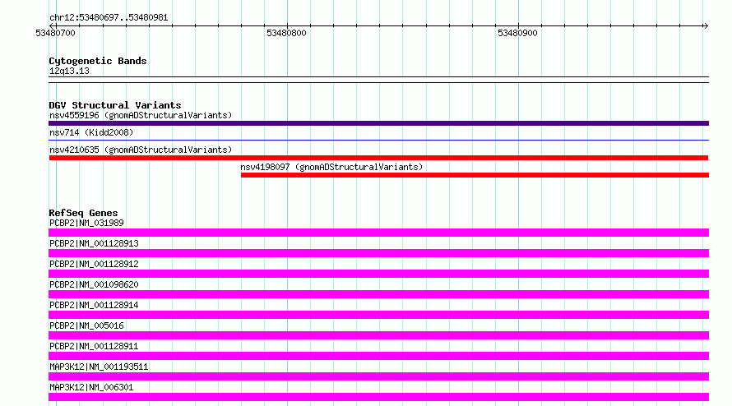This screenshot has width=732, height=406.
Task: Open the nsv714 (Kidd2008) variant label
Action: [91, 132]
